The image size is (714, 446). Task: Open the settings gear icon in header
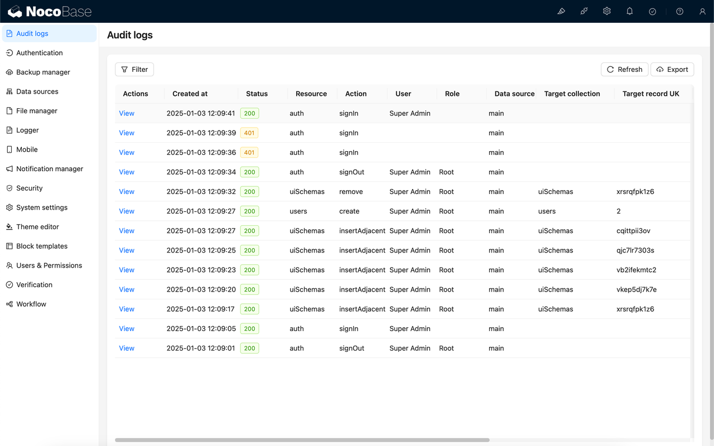(607, 11)
